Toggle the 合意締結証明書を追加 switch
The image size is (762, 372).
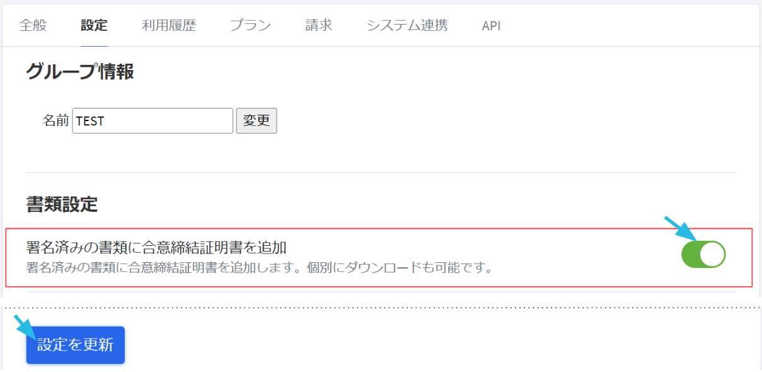point(703,255)
